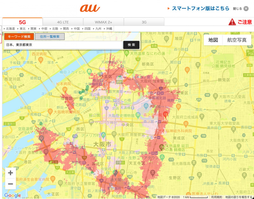Click the ご注意 warning link

[245, 22]
